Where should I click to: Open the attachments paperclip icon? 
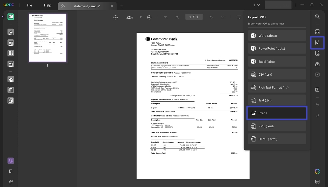(11, 182)
